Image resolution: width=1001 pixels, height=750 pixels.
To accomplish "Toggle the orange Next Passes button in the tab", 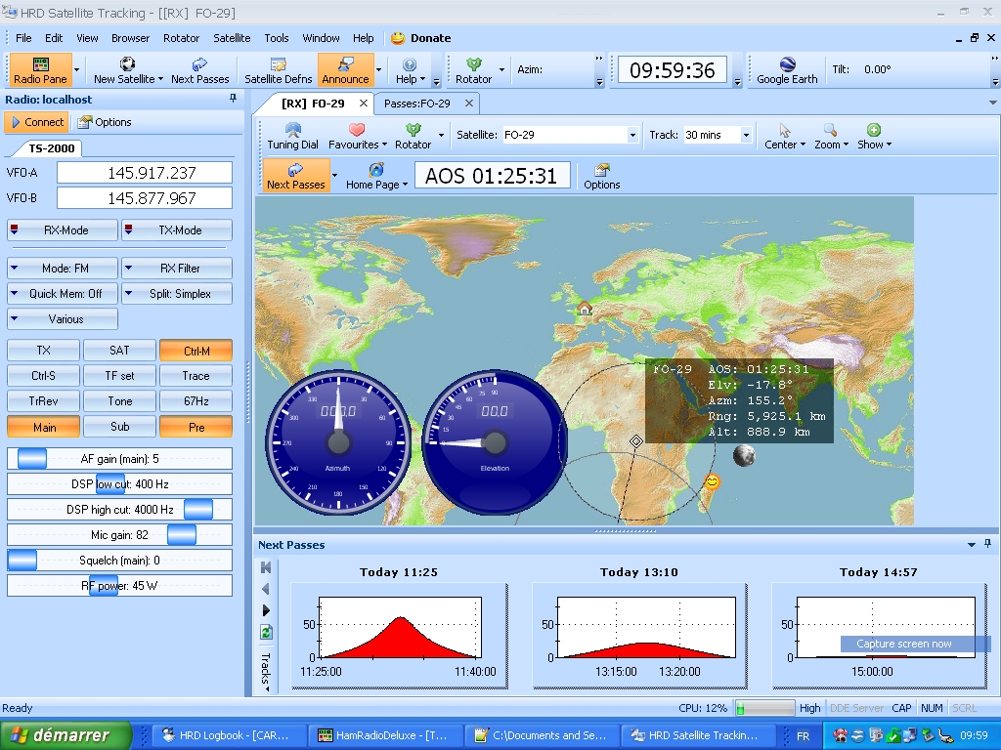I will (295, 176).
